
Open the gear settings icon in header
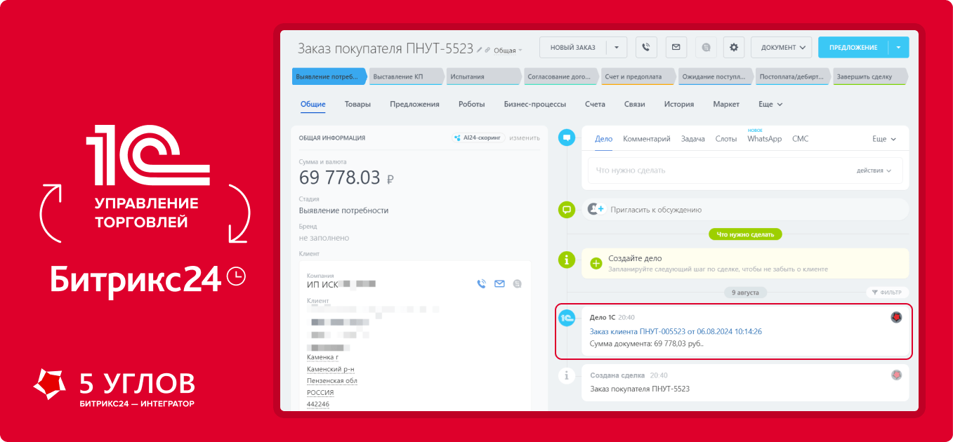click(734, 47)
